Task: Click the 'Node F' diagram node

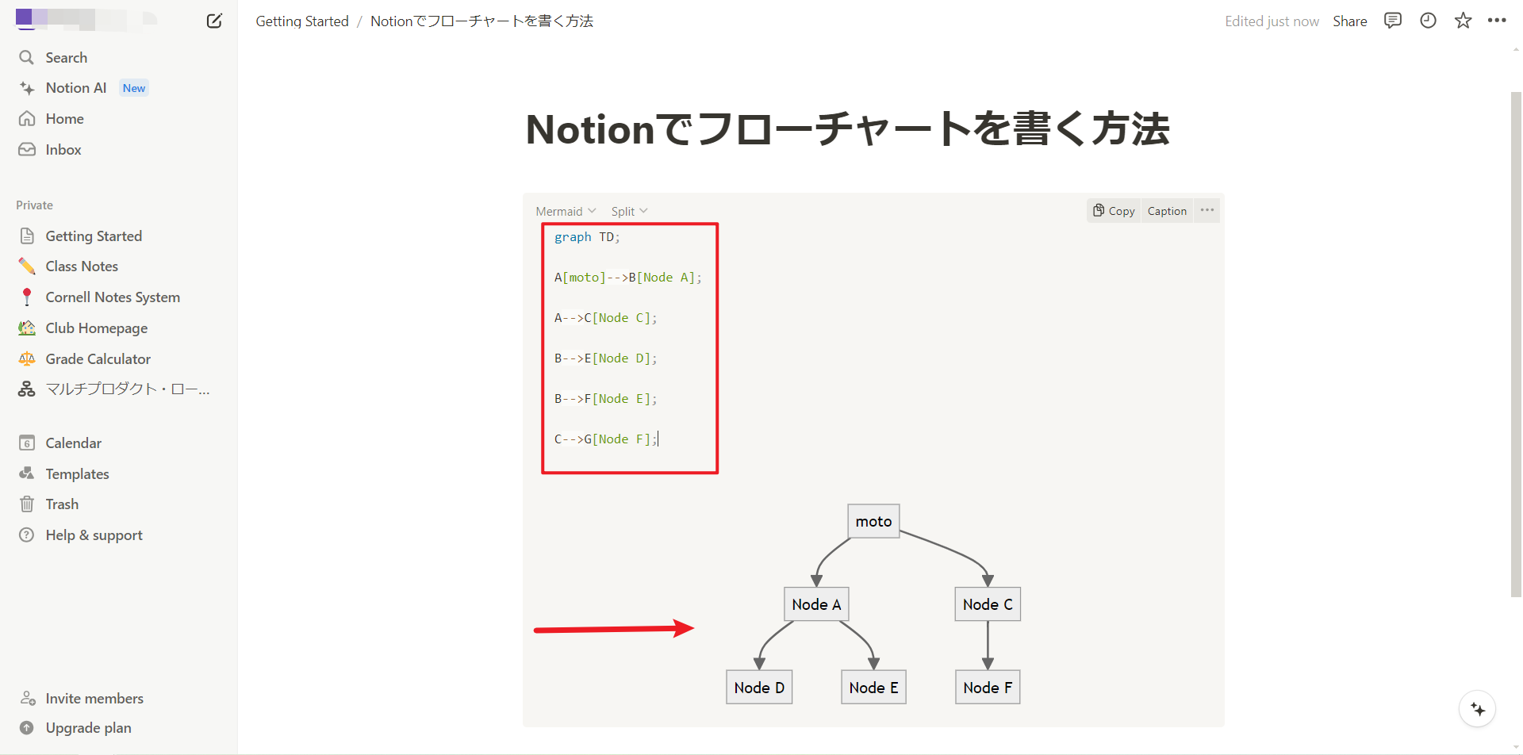Action: (988, 688)
